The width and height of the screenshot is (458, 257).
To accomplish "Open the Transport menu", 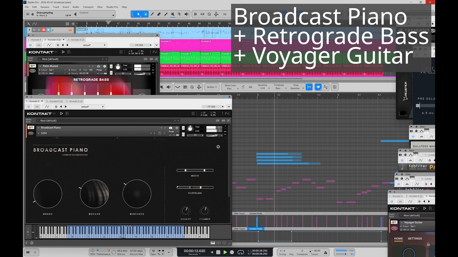I will [x=88, y=7].
